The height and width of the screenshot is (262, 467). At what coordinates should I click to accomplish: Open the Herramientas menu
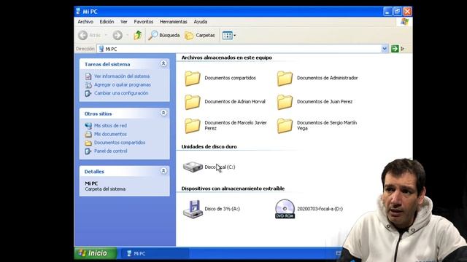click(174, 22)
